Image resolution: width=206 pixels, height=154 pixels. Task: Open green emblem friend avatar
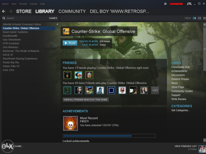pos(67,90)
